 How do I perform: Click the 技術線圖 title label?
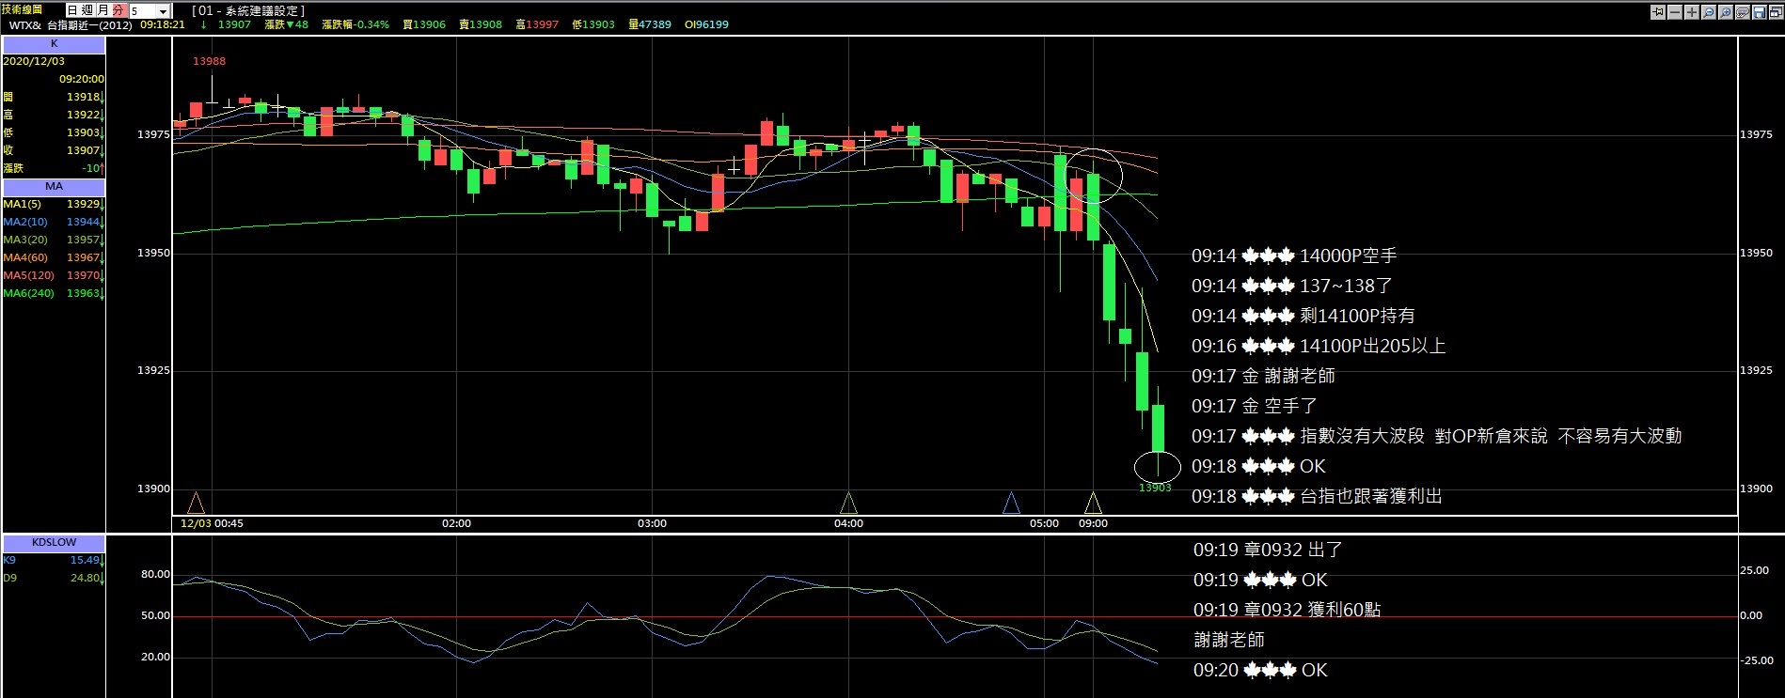(x=23, y=9)
